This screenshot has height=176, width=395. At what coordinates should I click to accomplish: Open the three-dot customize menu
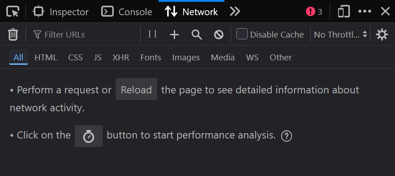(365, 12)
